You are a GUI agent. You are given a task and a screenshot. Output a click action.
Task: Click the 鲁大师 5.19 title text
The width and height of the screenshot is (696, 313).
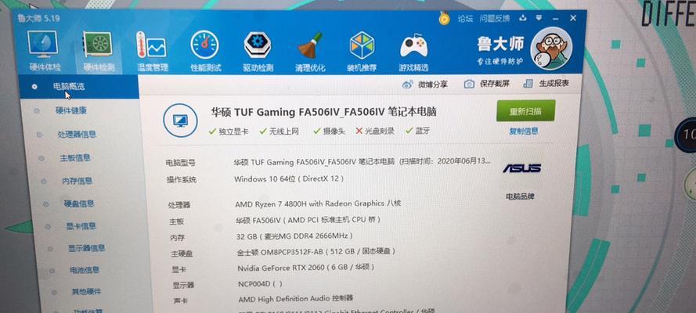tap(38, 19)
